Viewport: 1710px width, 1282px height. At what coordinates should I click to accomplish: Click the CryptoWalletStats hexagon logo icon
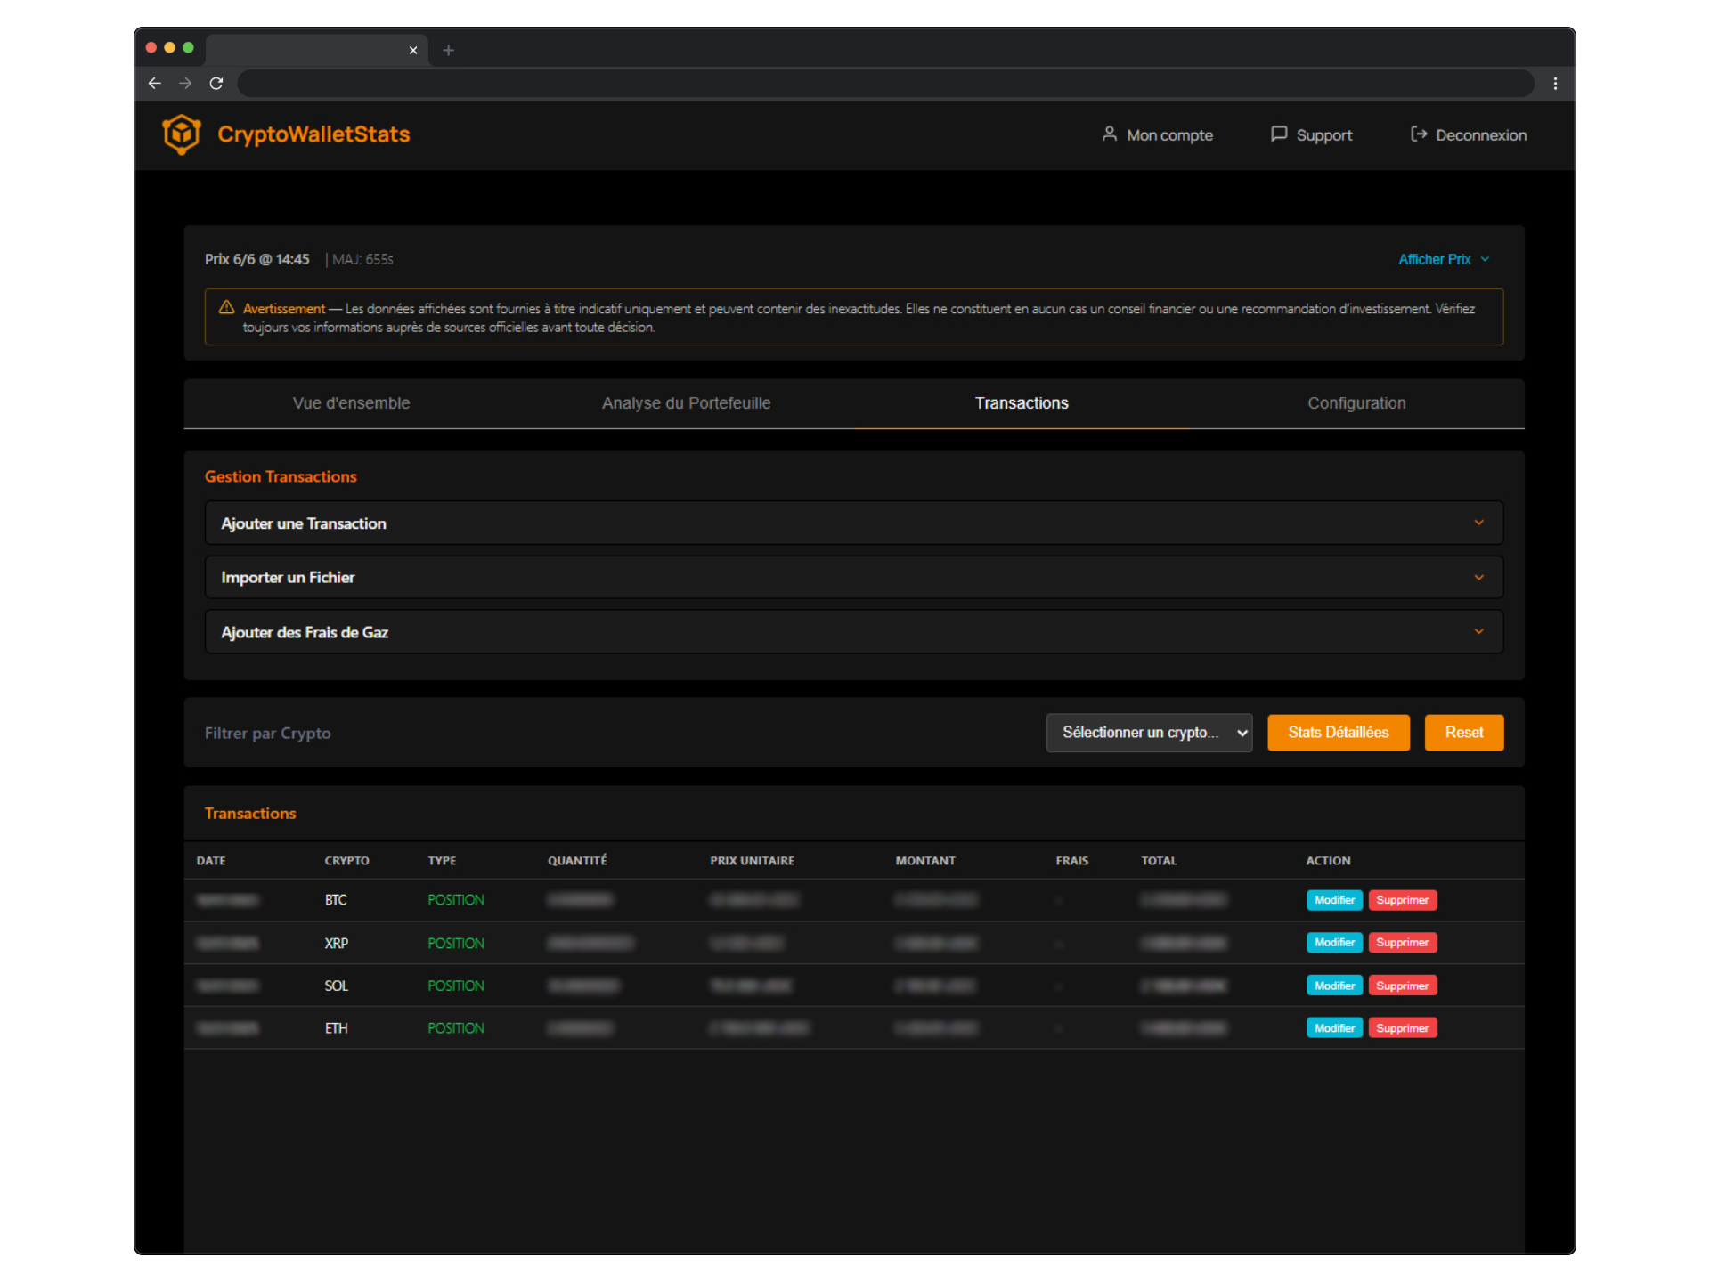coord(182,134)
